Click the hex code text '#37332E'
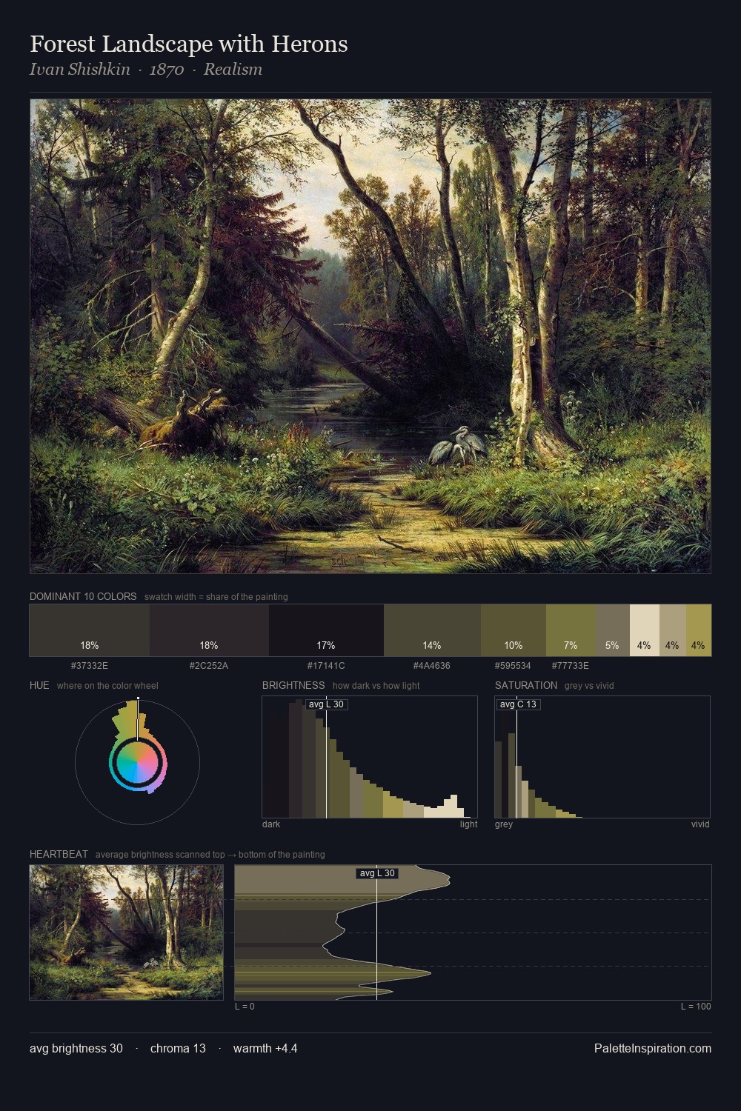 [90, 665]
